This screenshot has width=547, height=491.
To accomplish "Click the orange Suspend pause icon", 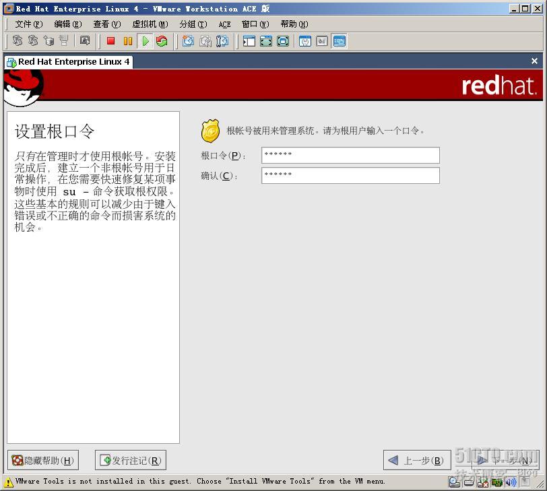I will click(x=128, y=41).
